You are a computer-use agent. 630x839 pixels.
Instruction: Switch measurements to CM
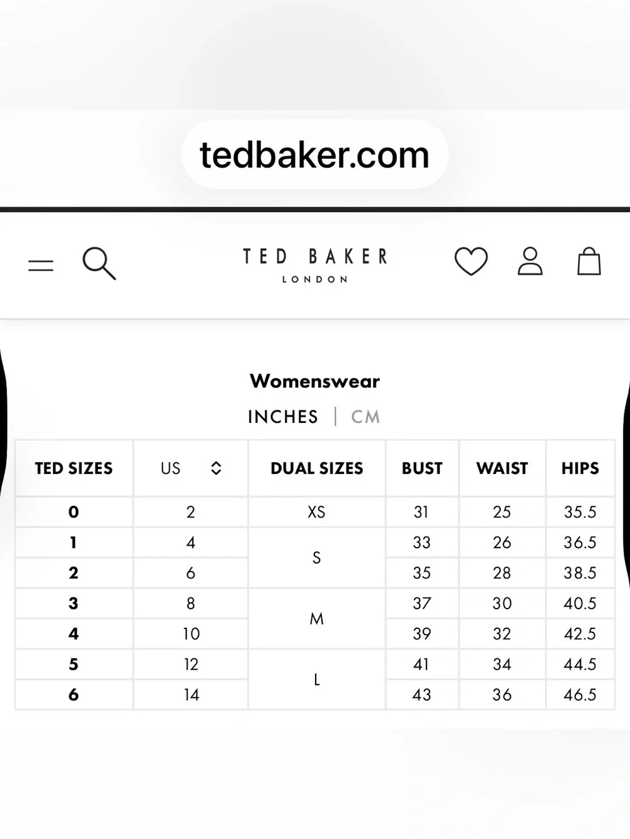pos(365,417)
